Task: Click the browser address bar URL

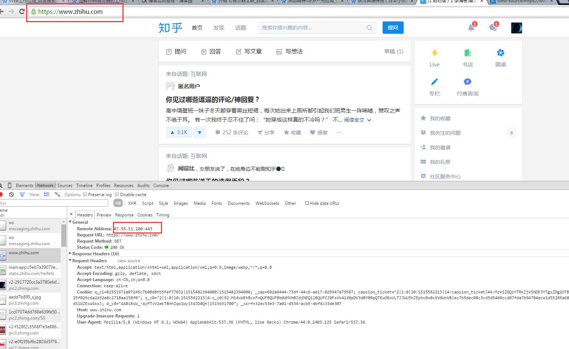Action: point(70,12)
